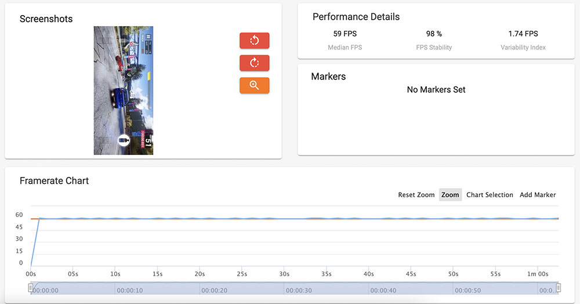Image resolution: width=580 pixels, height=304 pixels.
Task: Rotate the screenshot clockwise
Action: (254, 63)
